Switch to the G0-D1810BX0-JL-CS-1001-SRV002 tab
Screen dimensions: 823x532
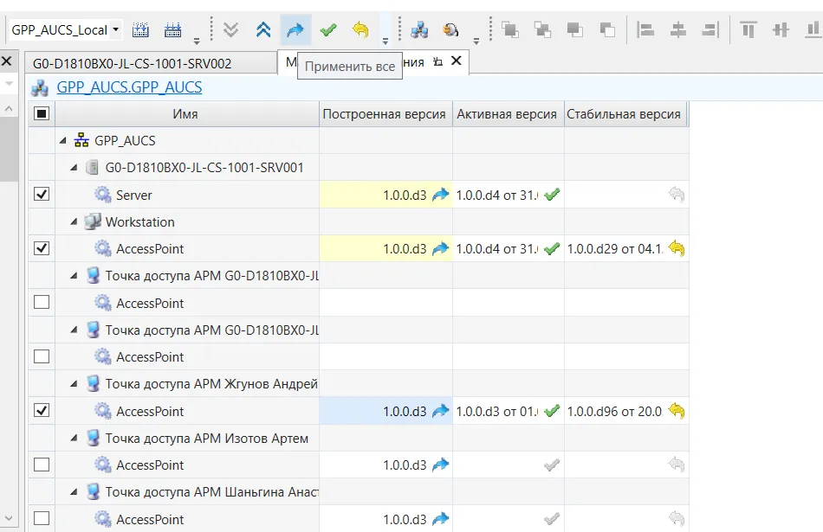(x=151, y=63)
